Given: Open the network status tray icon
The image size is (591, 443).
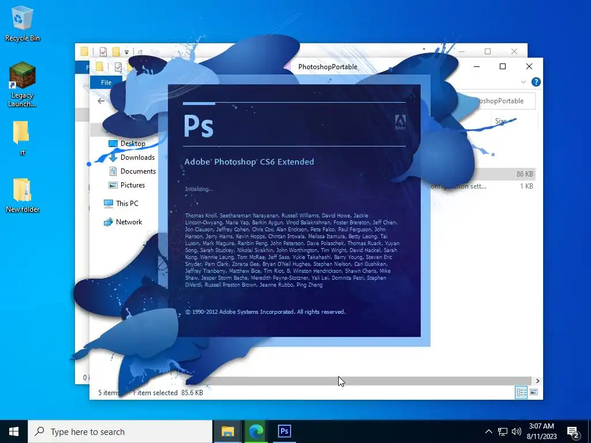Looking at the screenshot, I should 503,431.
